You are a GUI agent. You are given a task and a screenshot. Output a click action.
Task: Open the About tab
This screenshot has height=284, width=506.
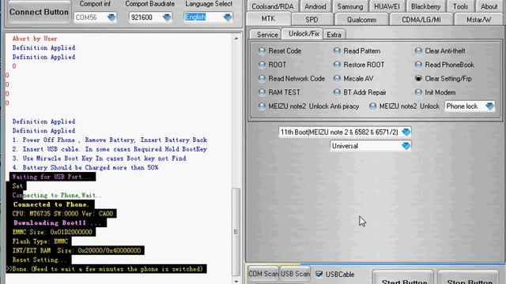tap(489, 6)
